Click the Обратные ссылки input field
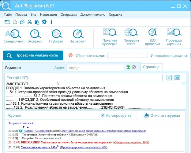 click(127, 55)
